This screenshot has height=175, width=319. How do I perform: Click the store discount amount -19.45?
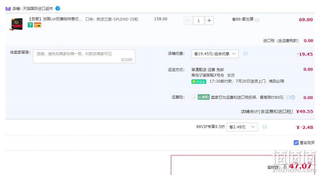pos(305,54)
